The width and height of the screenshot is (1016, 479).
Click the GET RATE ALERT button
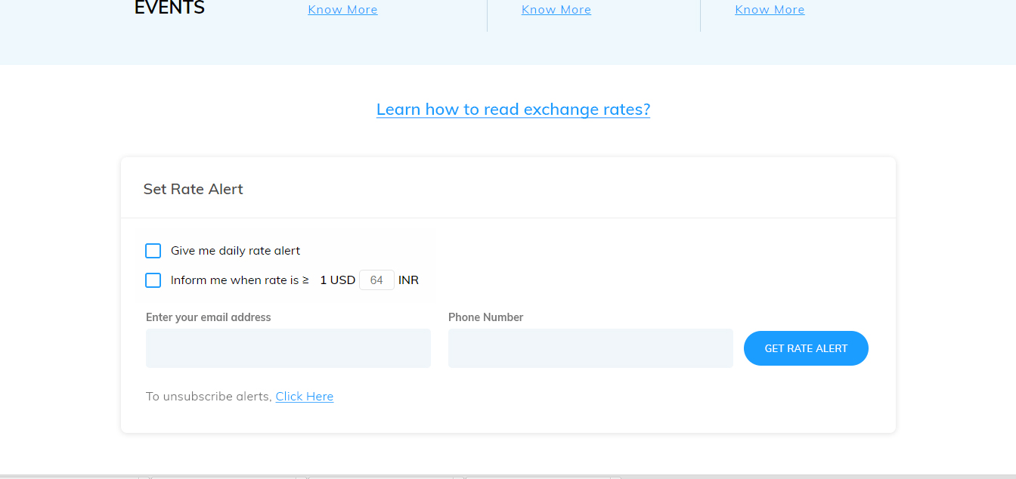click(806, 348)
